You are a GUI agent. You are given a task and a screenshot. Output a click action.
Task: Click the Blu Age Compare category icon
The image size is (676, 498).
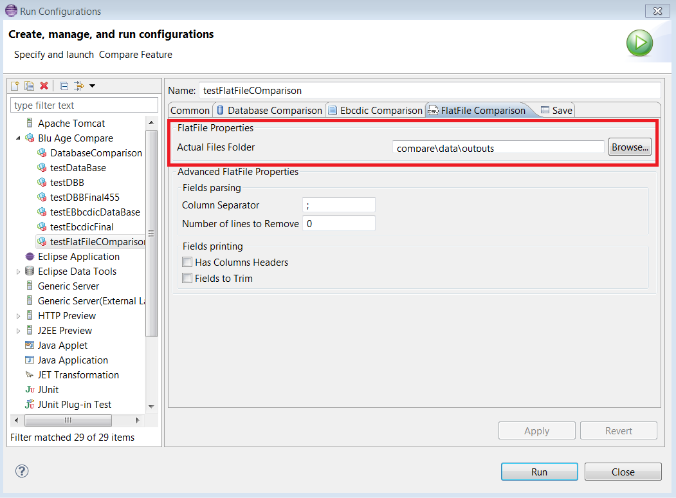pyautogui.click(x=30, y=138)
